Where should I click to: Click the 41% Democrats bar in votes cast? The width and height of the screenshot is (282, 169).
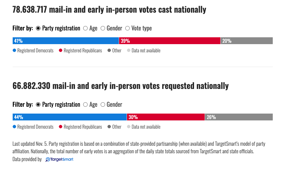[66, 41]
